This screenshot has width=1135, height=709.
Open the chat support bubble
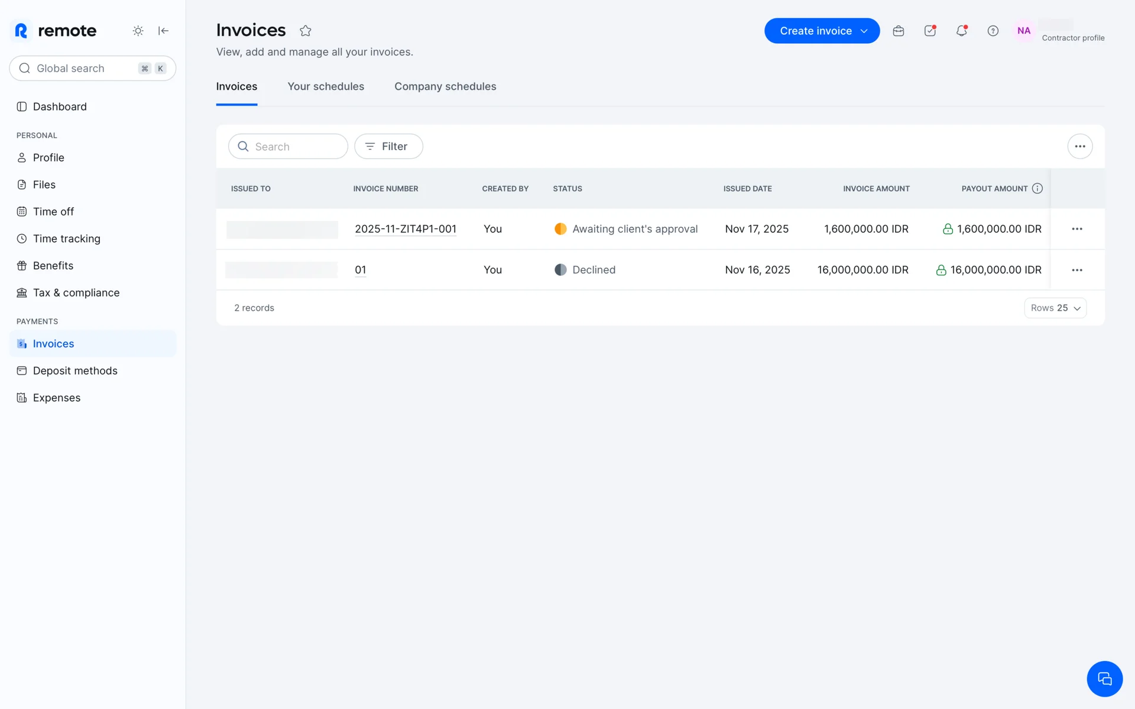click(1104, 679)
